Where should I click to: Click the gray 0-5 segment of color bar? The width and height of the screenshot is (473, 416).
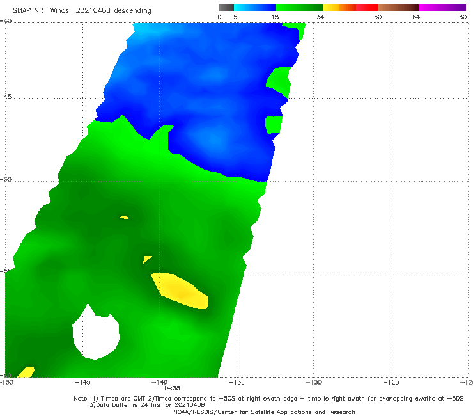click(226, 8)
